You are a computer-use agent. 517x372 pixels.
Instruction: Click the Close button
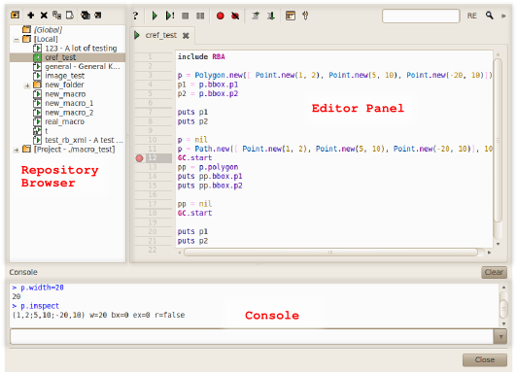pyautogui.click(x=485, y=359)
